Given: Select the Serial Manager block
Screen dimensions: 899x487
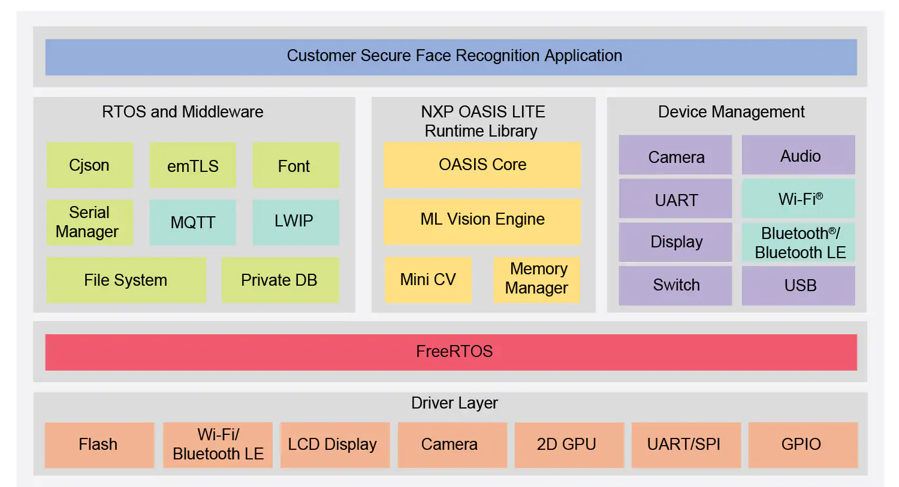Looking at the screenshot, I should tap(90, 222).
